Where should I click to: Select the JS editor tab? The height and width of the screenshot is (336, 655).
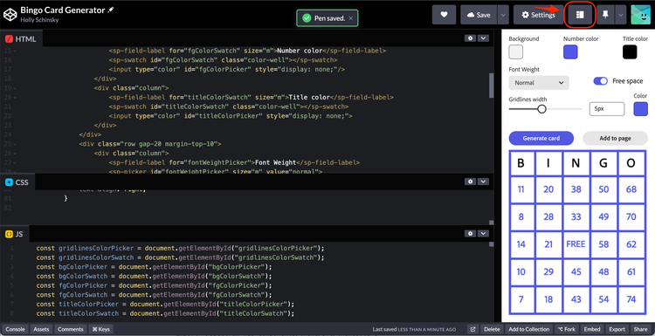pyautogui.click(x=15, y=234)
